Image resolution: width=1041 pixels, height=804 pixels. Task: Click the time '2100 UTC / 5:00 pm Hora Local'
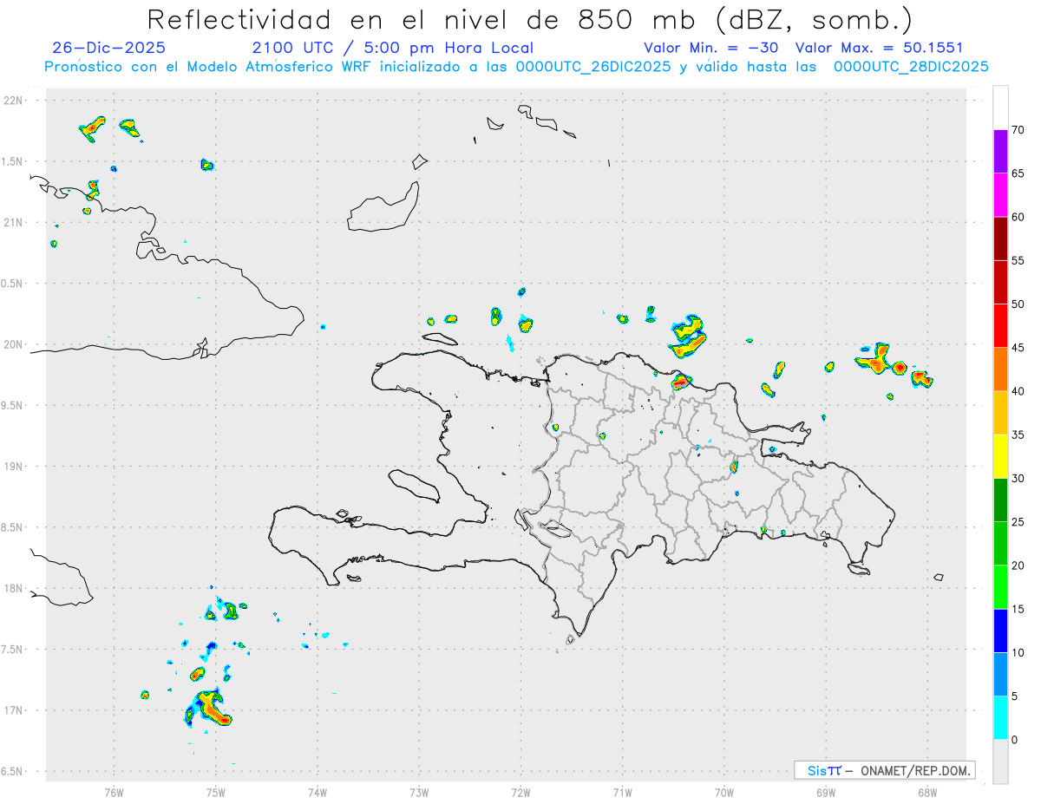[393, 48]
